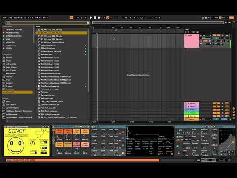Select Acid Techno Beat Loop 01 sample
237x178 pixels.
pos(56,77)
